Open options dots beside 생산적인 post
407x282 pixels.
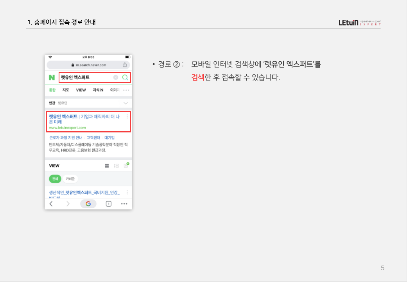point(127,192)
